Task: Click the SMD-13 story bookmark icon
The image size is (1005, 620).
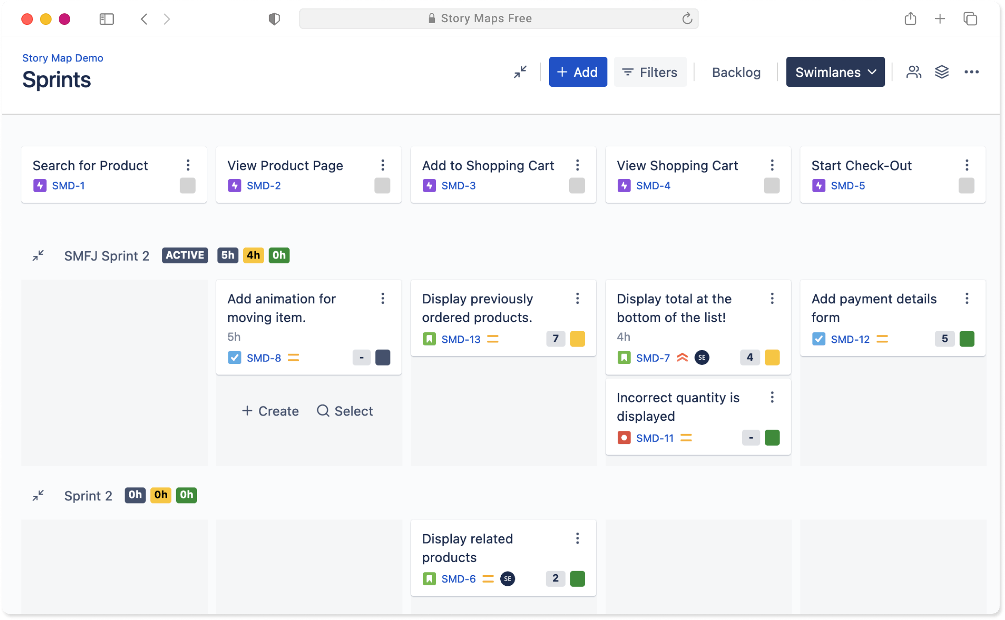Action: [x=429, y=339]
